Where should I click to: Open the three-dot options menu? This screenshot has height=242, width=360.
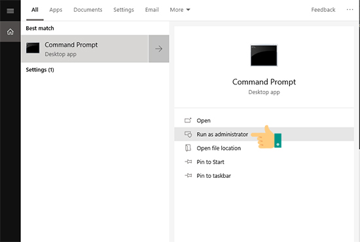coord(350,10)
